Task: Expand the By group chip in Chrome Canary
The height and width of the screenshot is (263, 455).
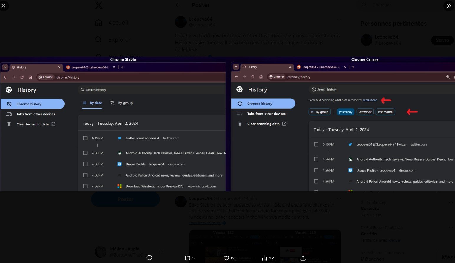Action: coord(320,112)
